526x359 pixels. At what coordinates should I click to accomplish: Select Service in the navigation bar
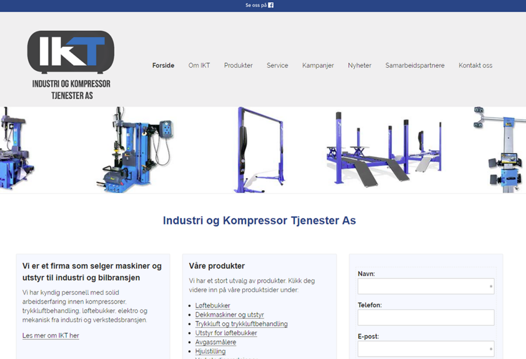tap(277, 65)
